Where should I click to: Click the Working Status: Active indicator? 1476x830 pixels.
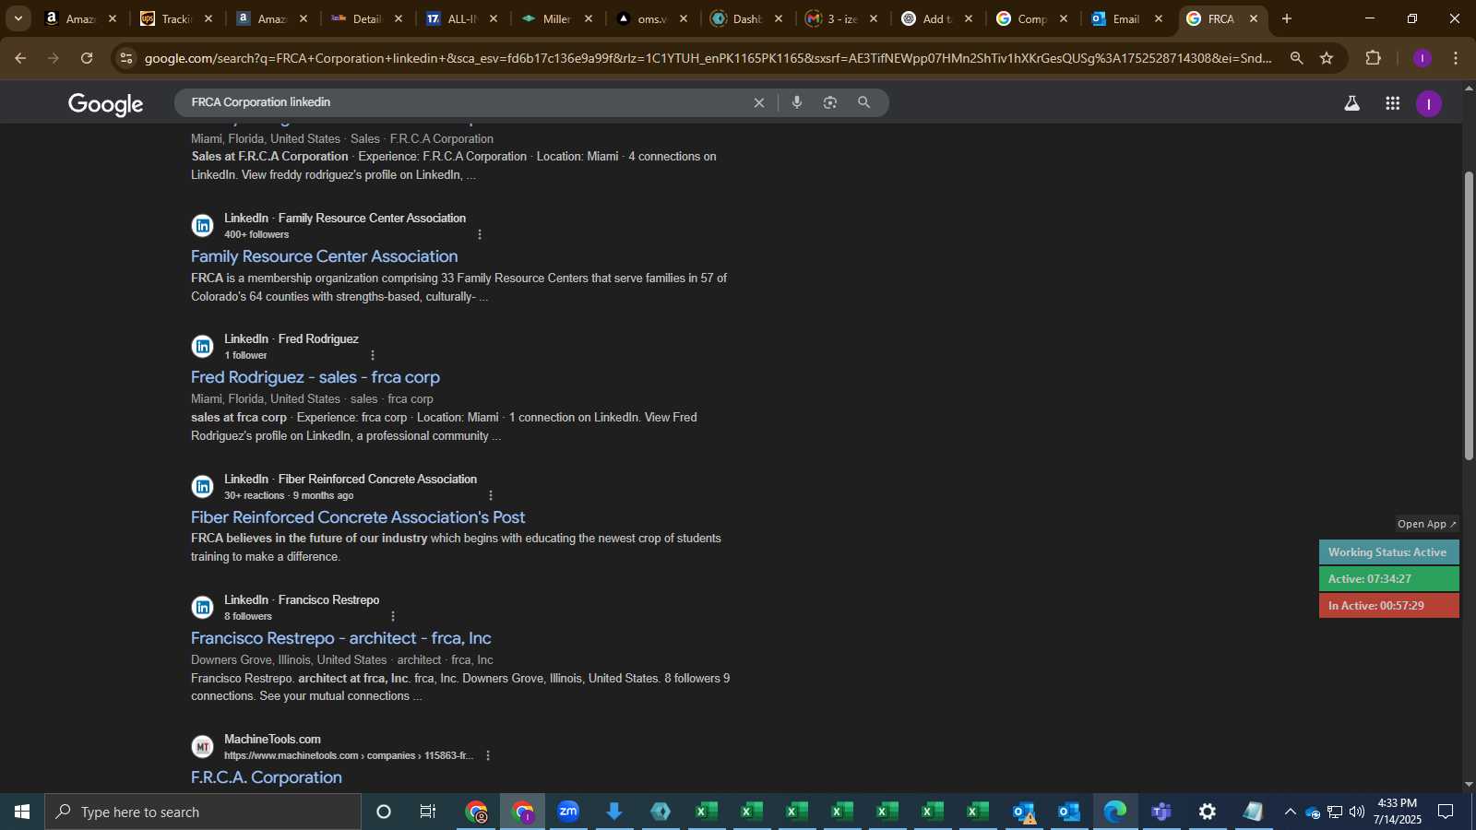click(x=1388, y=552)
